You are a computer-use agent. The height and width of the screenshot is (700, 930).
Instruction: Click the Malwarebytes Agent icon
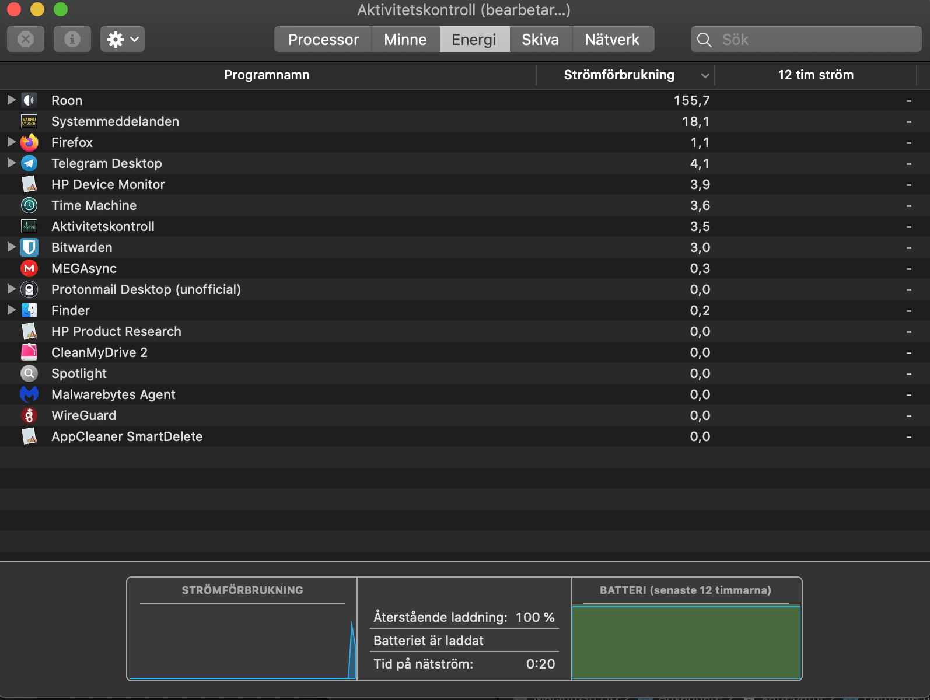tap(29, 394)
